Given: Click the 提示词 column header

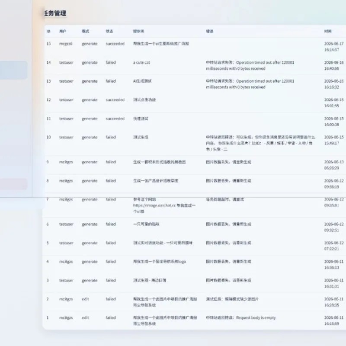Looking at the screenshot, I should [x=138, y=31].
